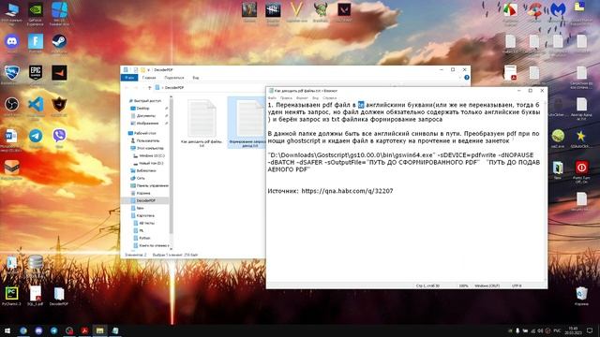The image size is (600, 337).
Task: Open Notepad's Справка menu
Action: [x=329, y=98]
